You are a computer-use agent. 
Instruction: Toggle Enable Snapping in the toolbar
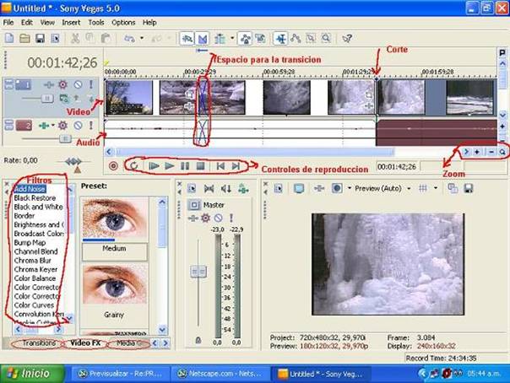point(187,39)
